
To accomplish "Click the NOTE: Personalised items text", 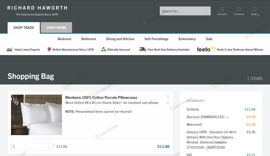I will (99, 112).
